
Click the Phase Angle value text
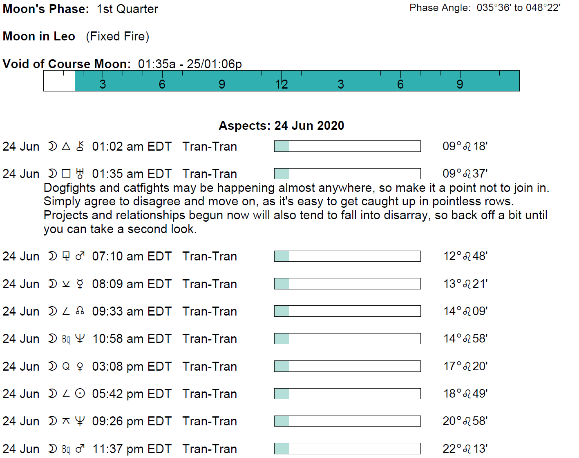tap(518, 8)
